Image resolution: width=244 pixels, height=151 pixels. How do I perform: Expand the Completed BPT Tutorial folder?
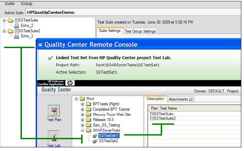pos(82,110)
